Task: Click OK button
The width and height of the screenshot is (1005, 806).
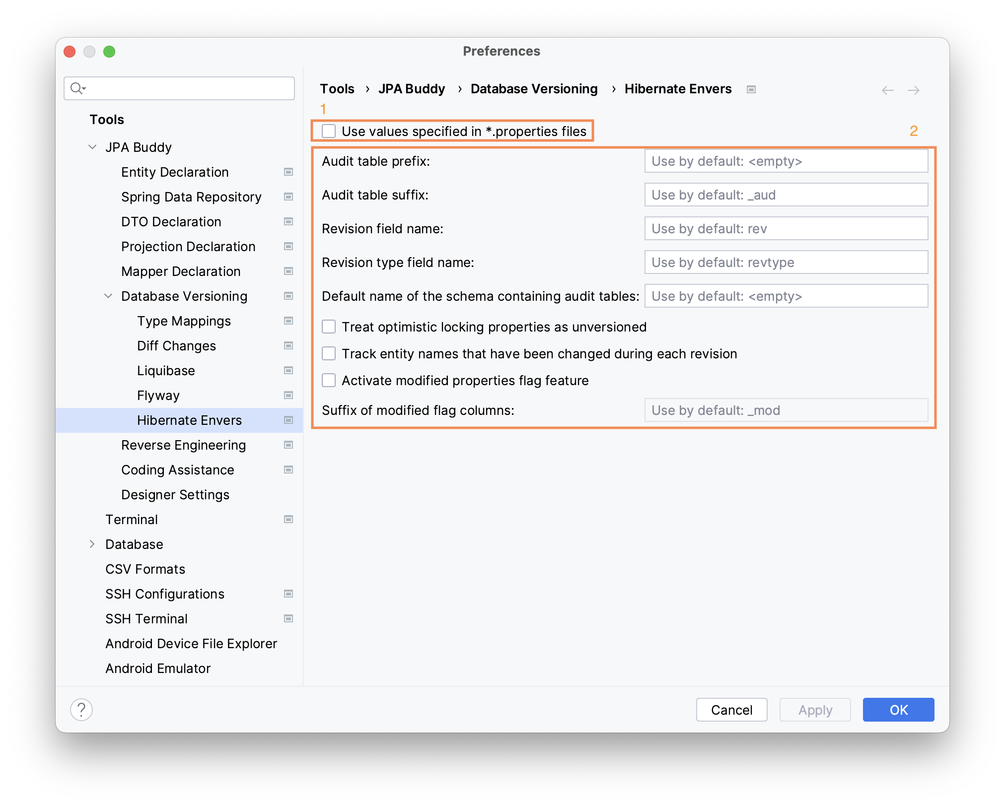Action: pyautogui.click(x=898, y=710)
